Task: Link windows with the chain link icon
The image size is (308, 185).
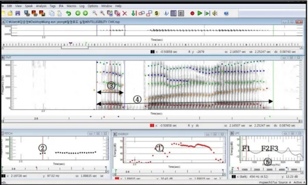Action: coord(142,13)
